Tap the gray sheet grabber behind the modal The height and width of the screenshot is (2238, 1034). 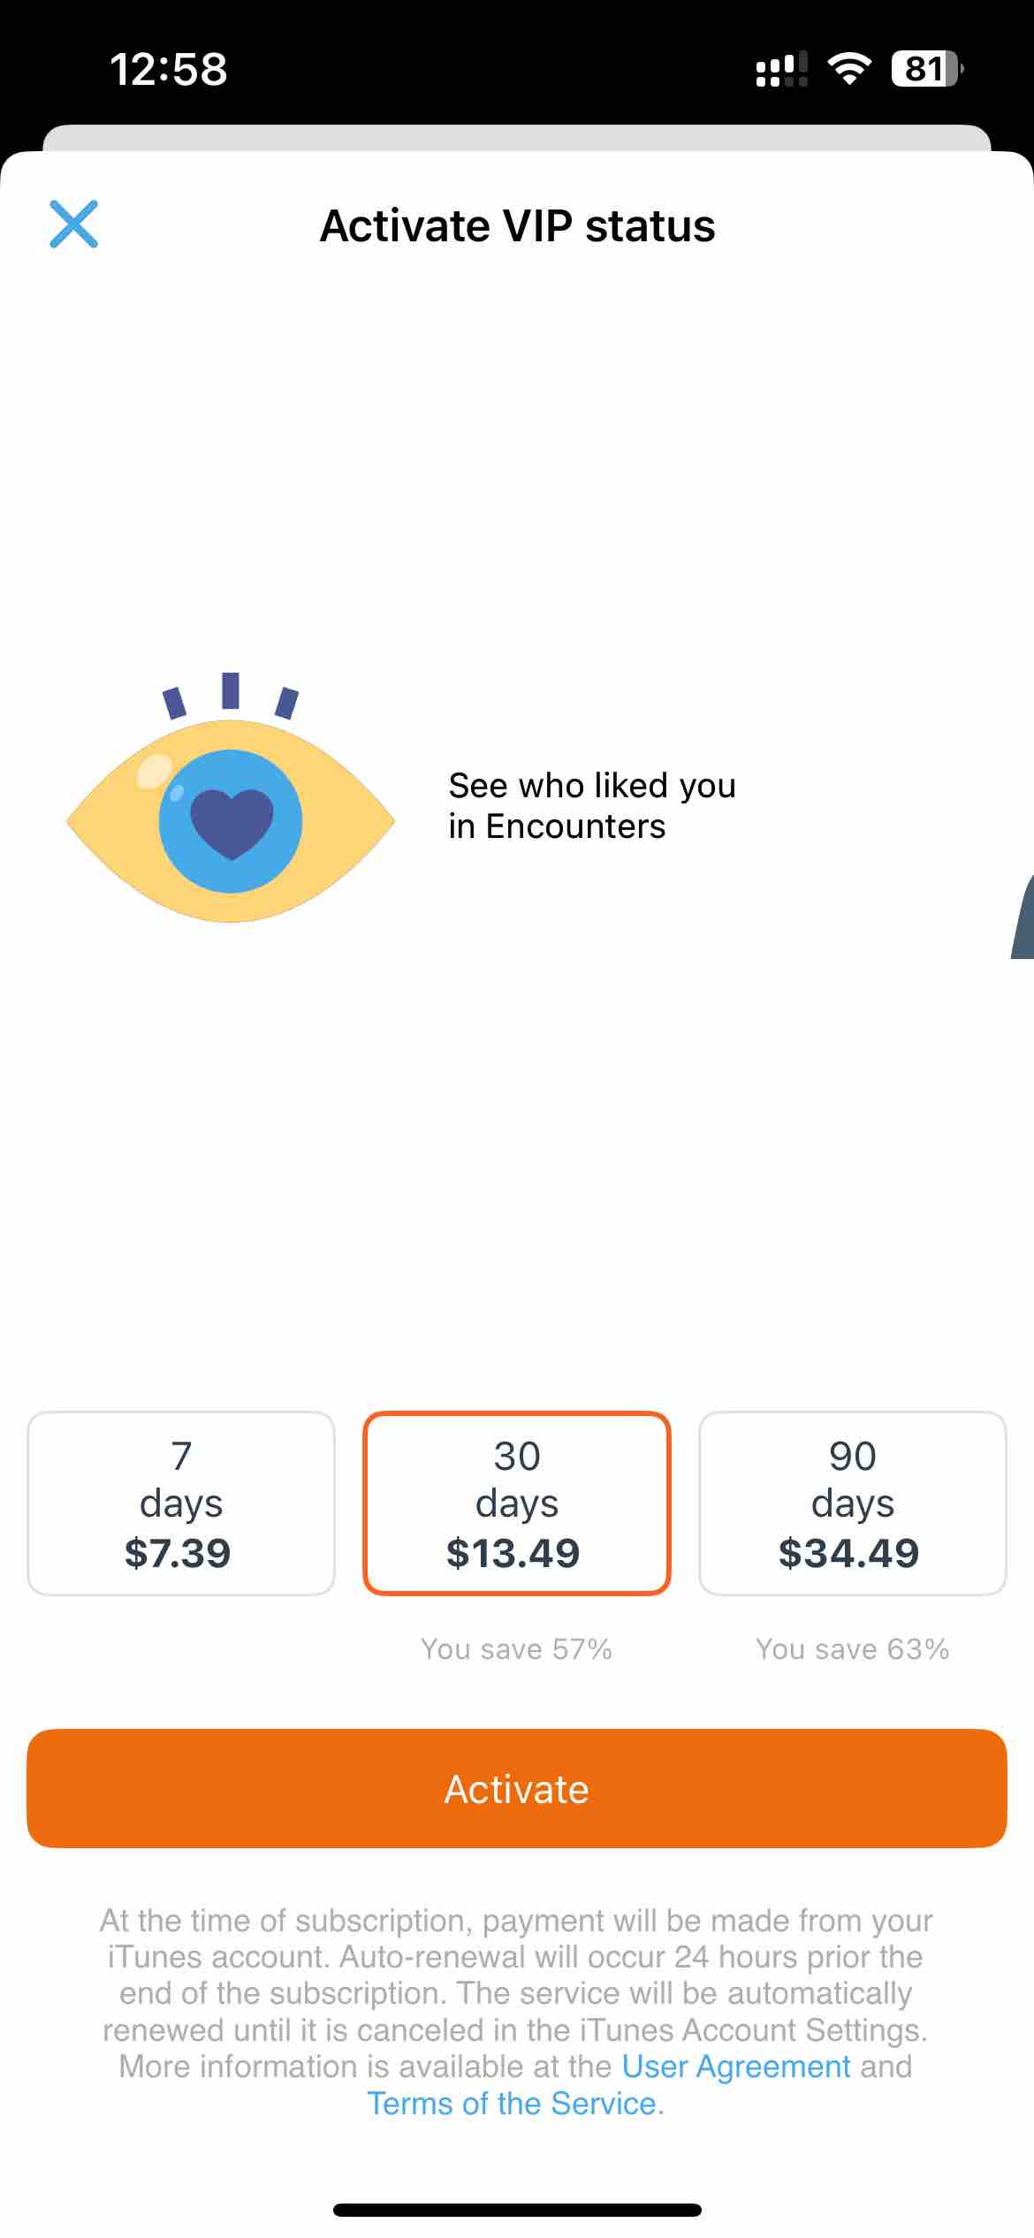(517, 138)
